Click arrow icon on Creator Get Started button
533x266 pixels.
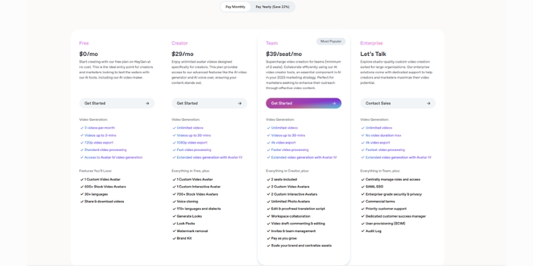[240, 103]
